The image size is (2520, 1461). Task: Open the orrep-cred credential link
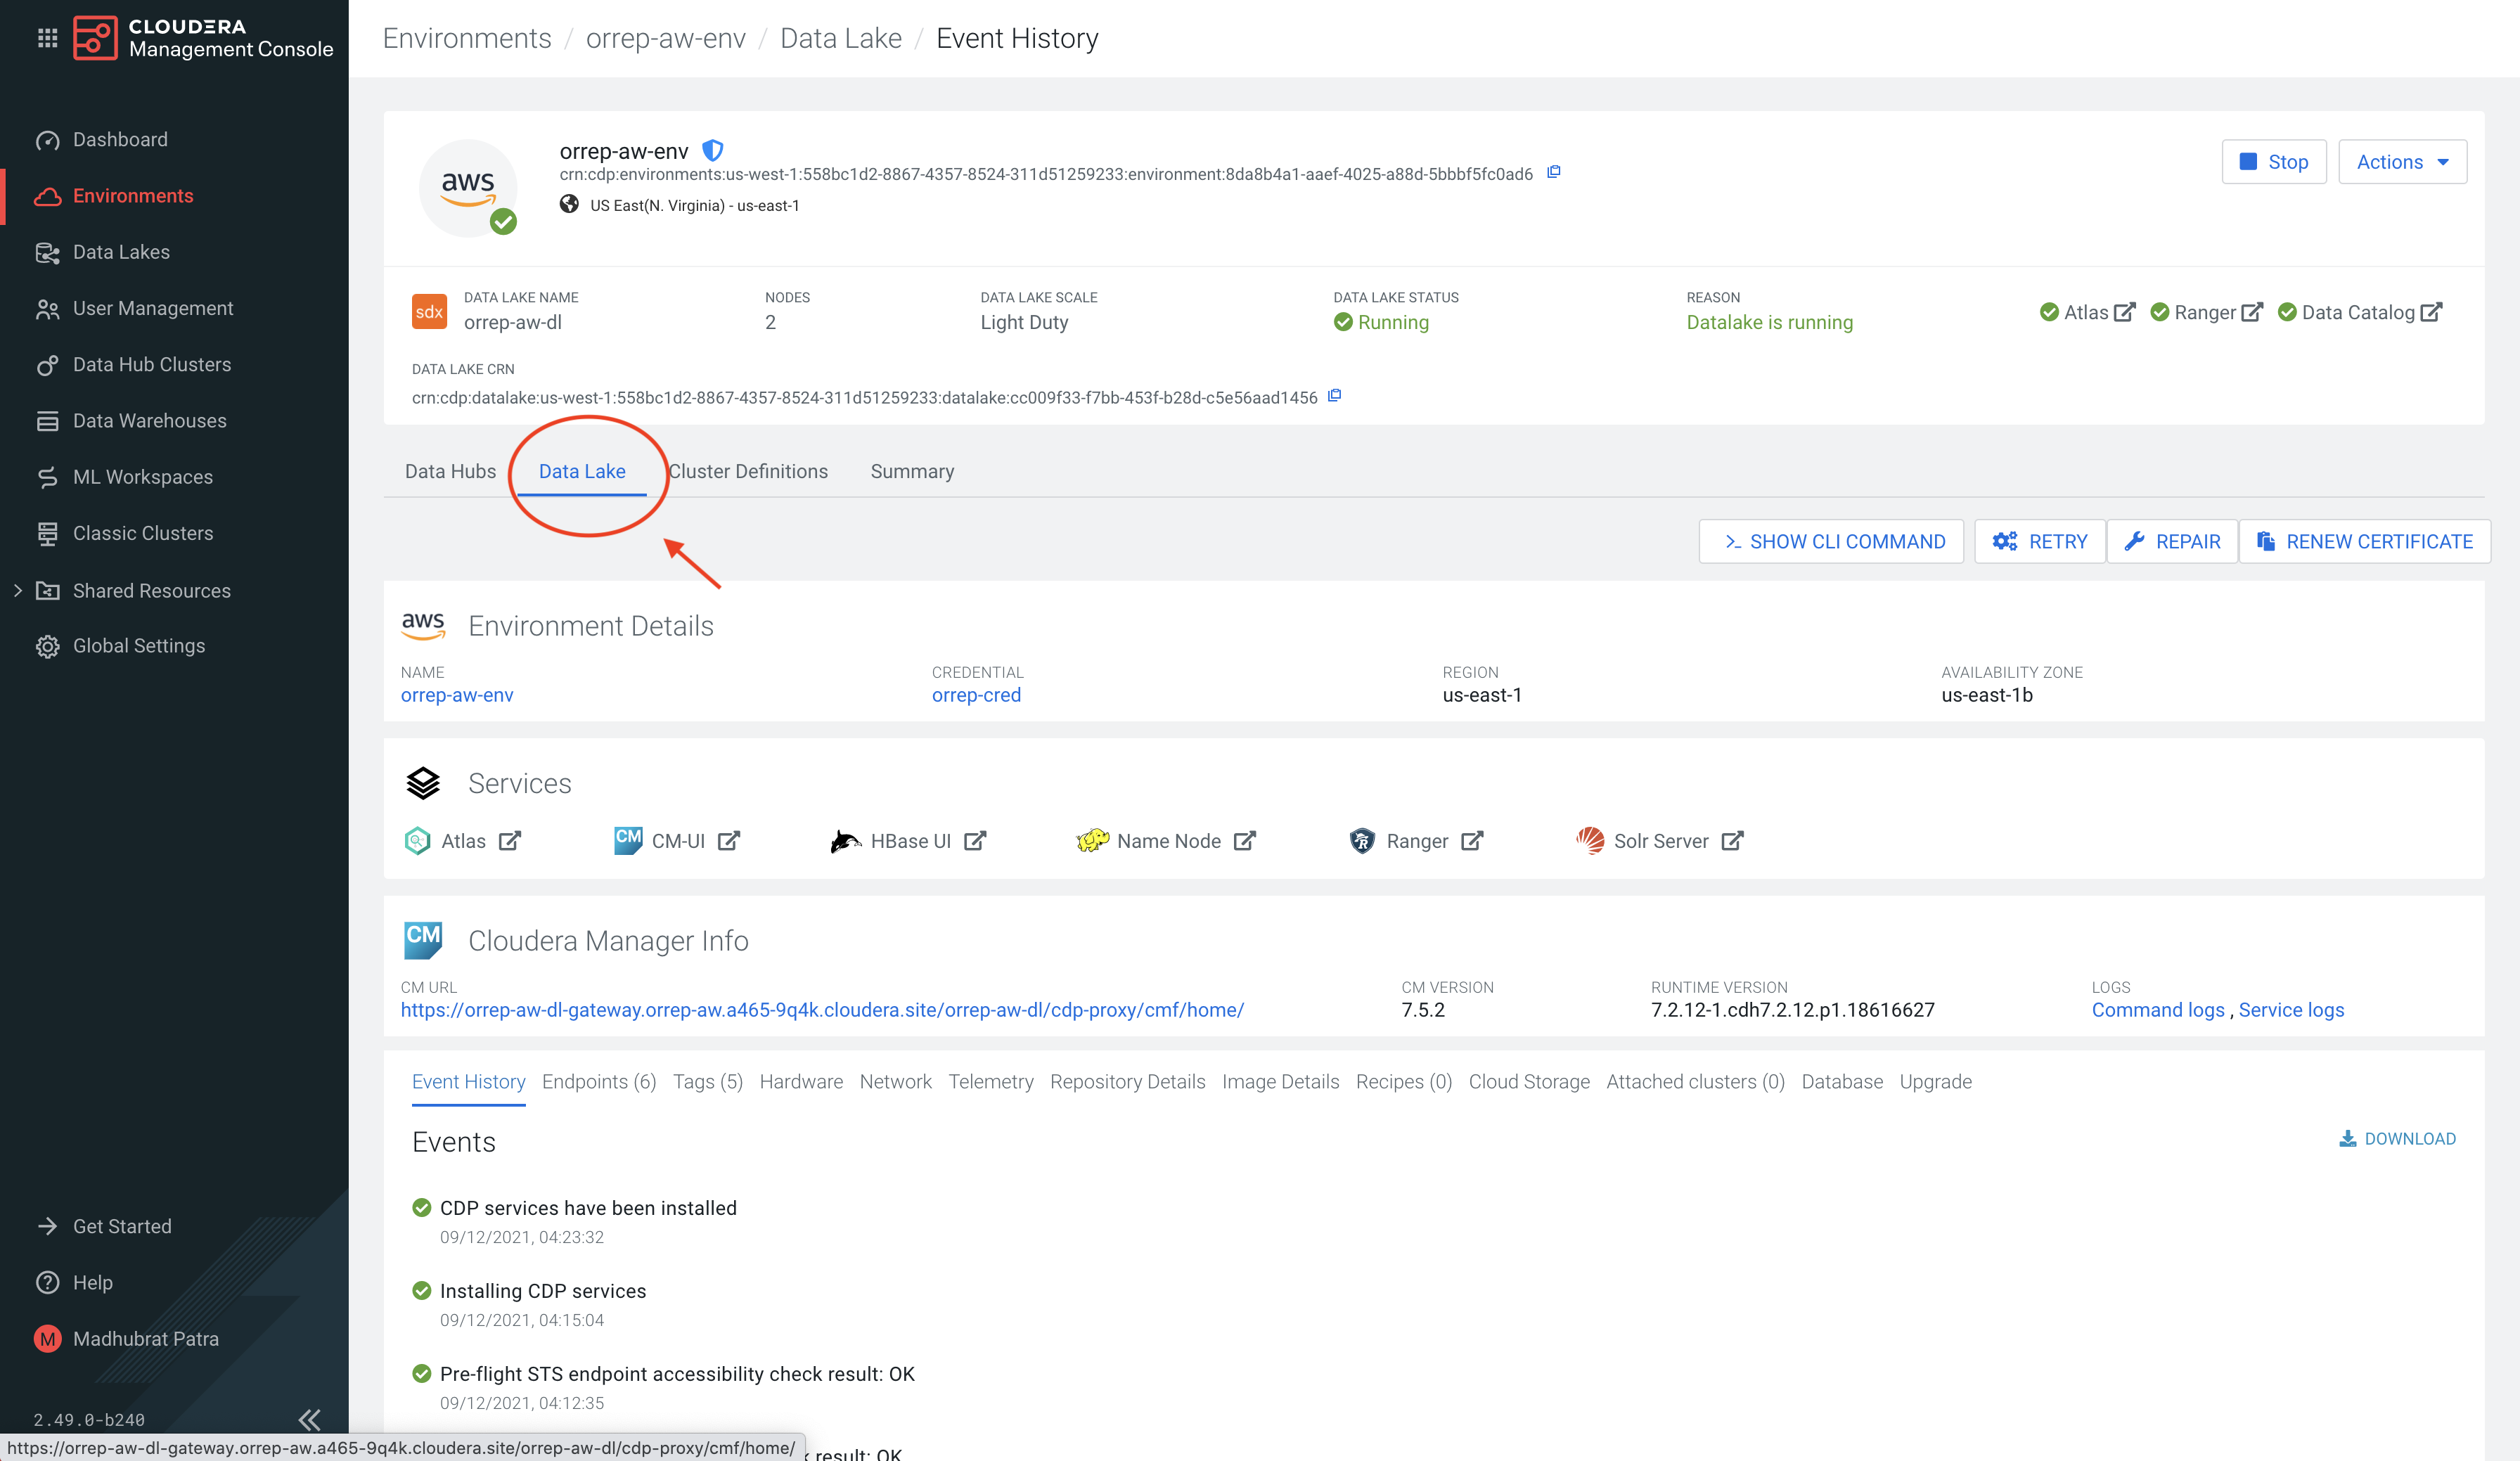976,694
